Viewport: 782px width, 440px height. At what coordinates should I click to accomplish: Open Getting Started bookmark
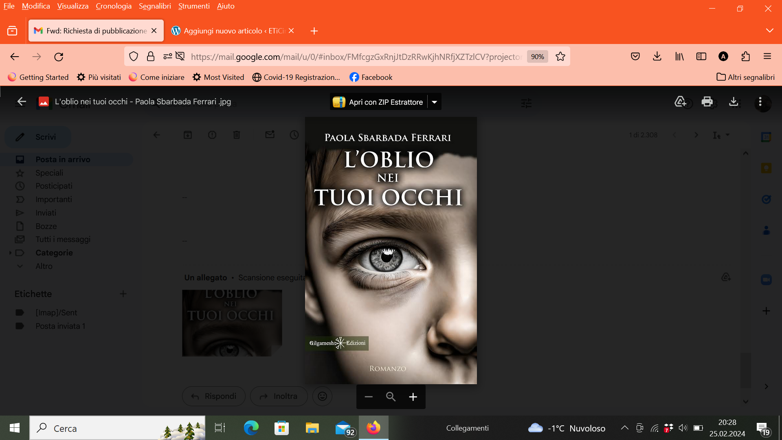pos(38,77)
